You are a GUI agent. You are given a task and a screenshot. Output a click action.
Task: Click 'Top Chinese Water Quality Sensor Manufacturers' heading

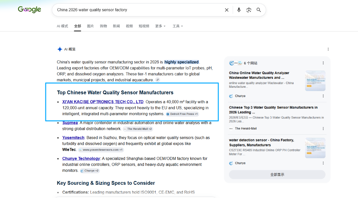coord(115,92)
